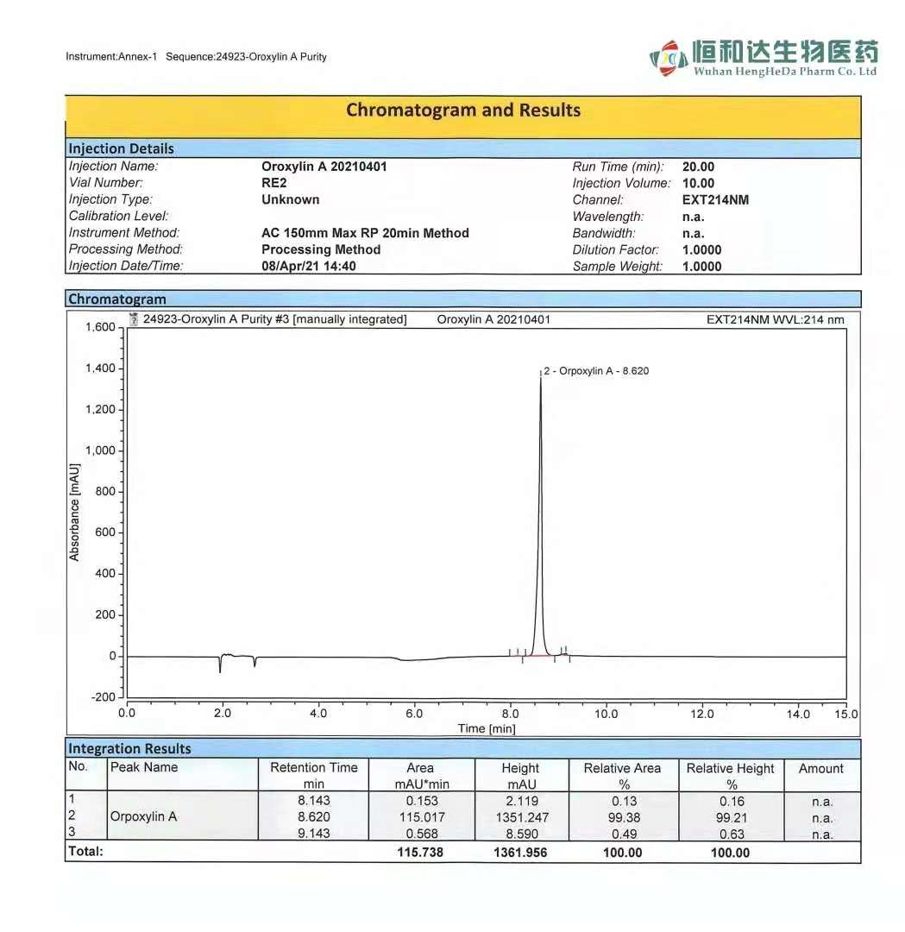Select the Channel value 'EXT214NM'
The height and width of the screenshot is (932, 905).
point(715,199)
